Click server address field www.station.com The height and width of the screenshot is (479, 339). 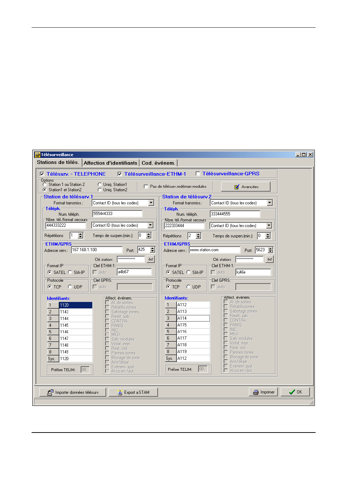(214, 250)
